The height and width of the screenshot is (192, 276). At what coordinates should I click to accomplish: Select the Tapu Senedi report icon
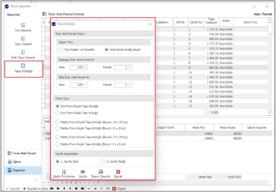coord(23,39)
